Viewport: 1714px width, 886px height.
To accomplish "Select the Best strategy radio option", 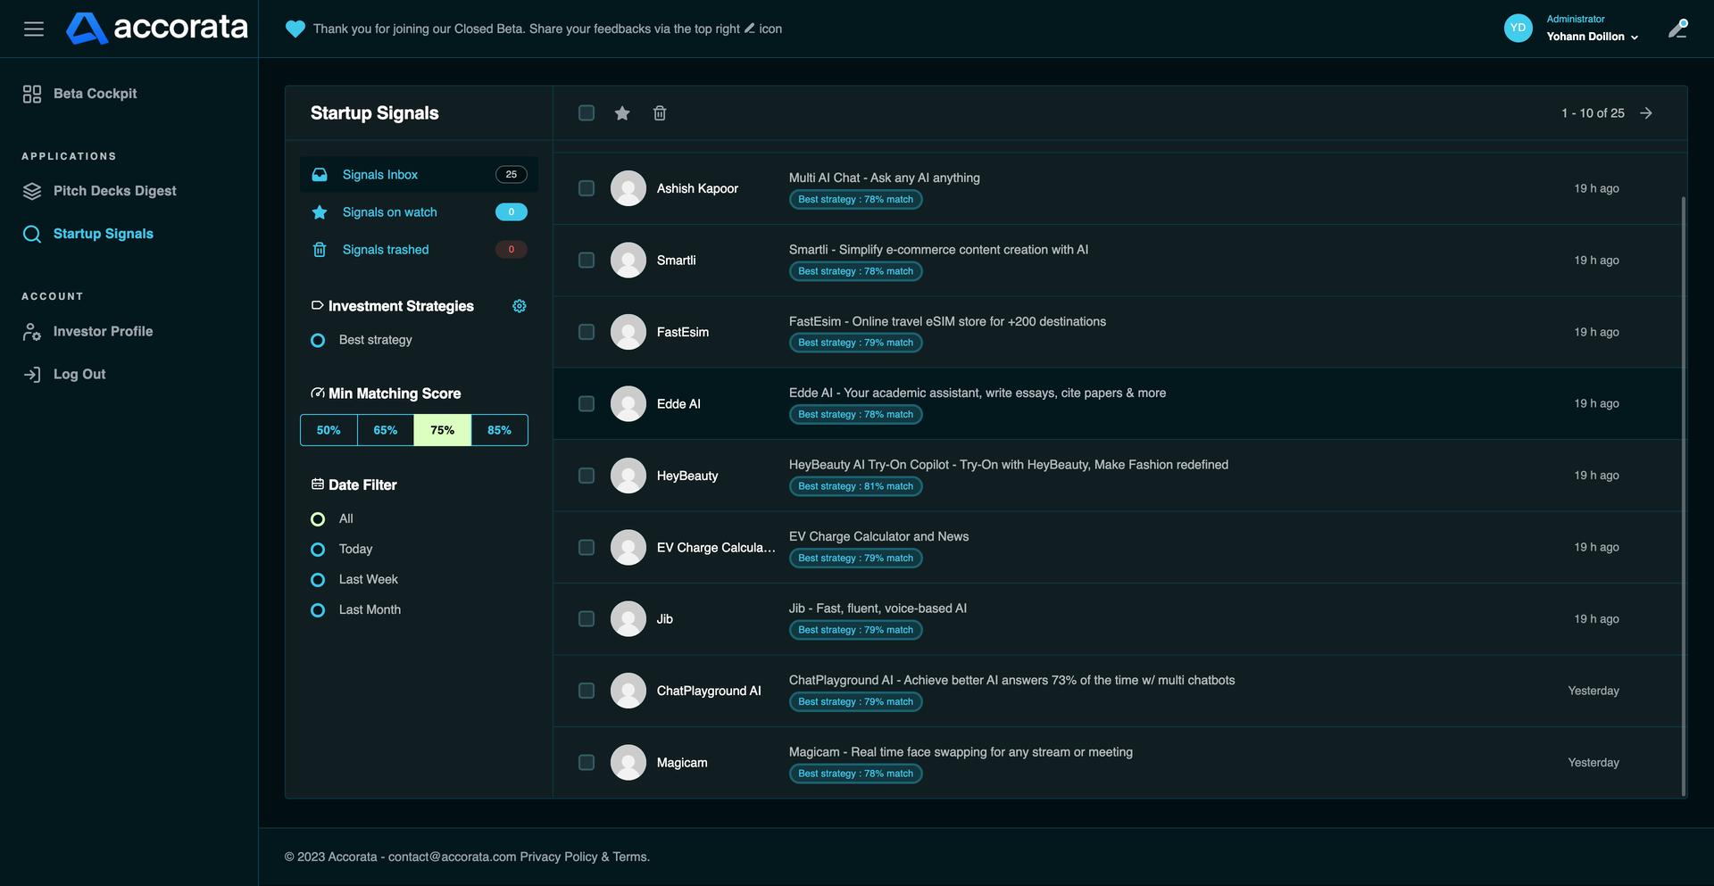I will pos(318,341).
